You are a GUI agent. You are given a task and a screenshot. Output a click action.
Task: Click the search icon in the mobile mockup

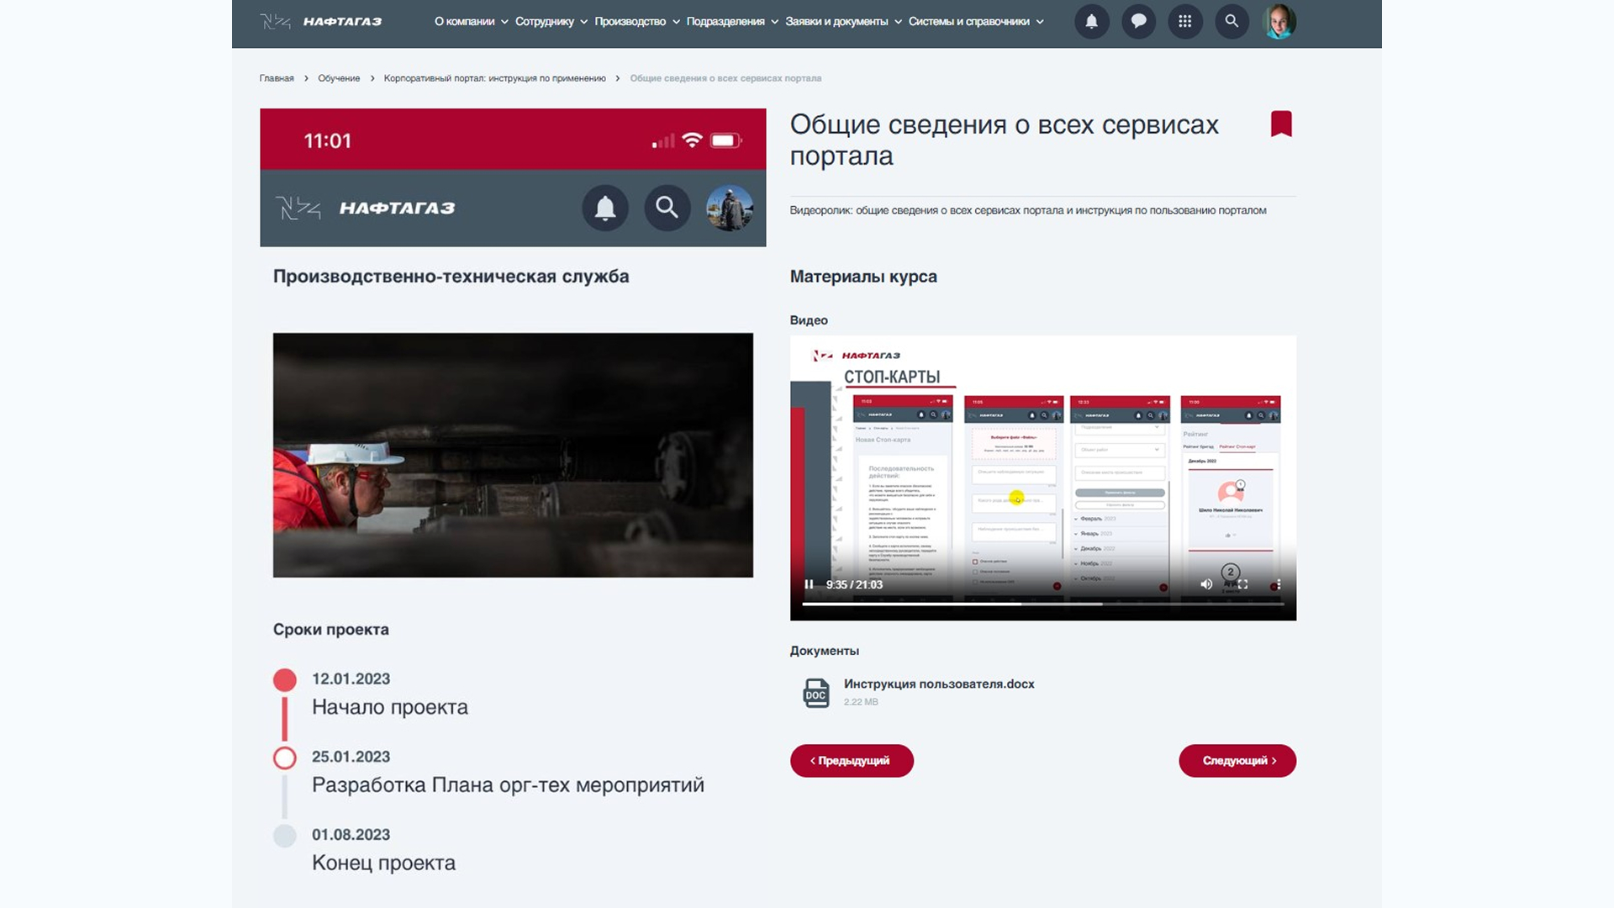pos(667,208)
